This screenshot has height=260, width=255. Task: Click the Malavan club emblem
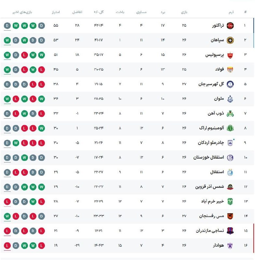click(x=230, y=98)
